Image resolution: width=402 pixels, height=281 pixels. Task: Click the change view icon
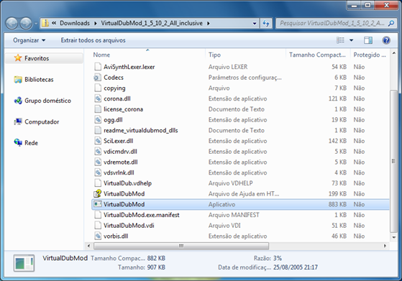pyautogui.click(x=340, y=40)
